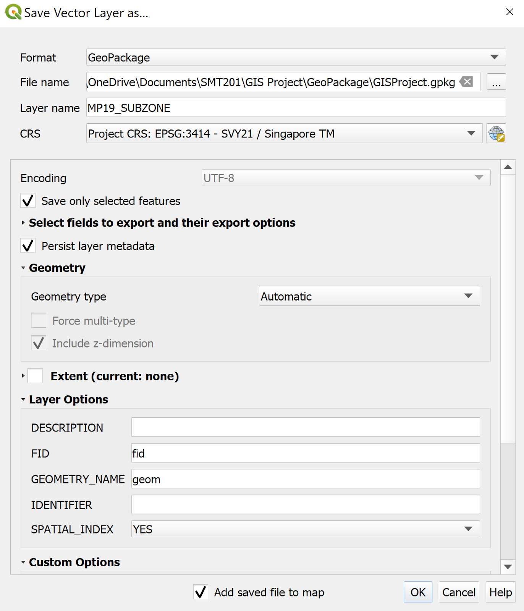Open Geometry type dropdown set to Automatic

coord(369,296)
